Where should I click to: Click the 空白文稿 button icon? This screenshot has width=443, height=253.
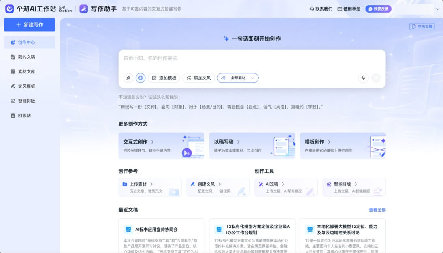click(x=414, y=26)
